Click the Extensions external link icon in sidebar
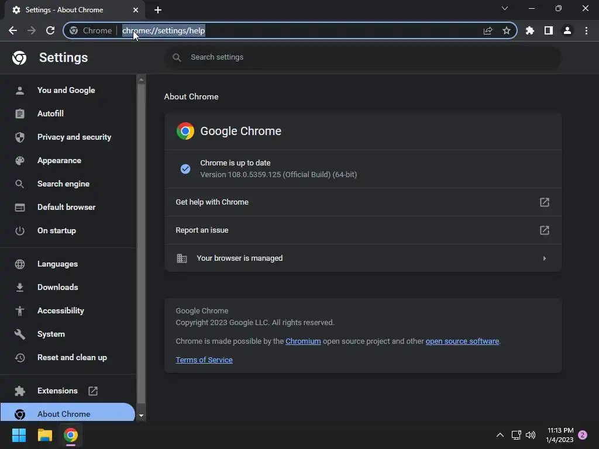The image size is (599, 449). (93, 391)
